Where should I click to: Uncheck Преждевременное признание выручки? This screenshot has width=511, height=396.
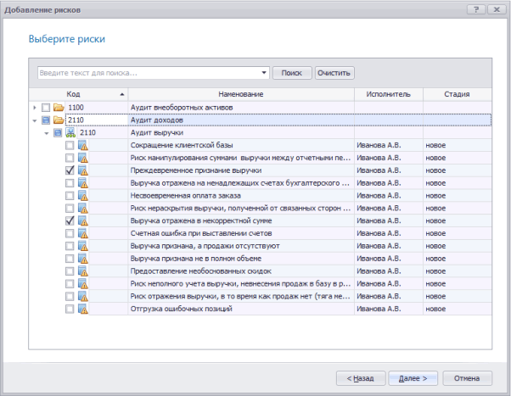coord(70,170)
